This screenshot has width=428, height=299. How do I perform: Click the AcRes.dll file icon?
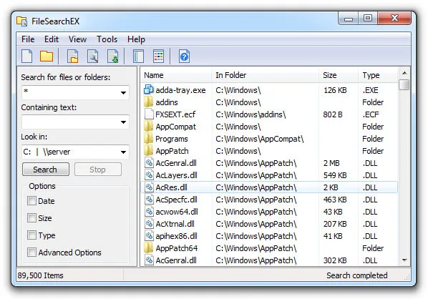point(149,187)
